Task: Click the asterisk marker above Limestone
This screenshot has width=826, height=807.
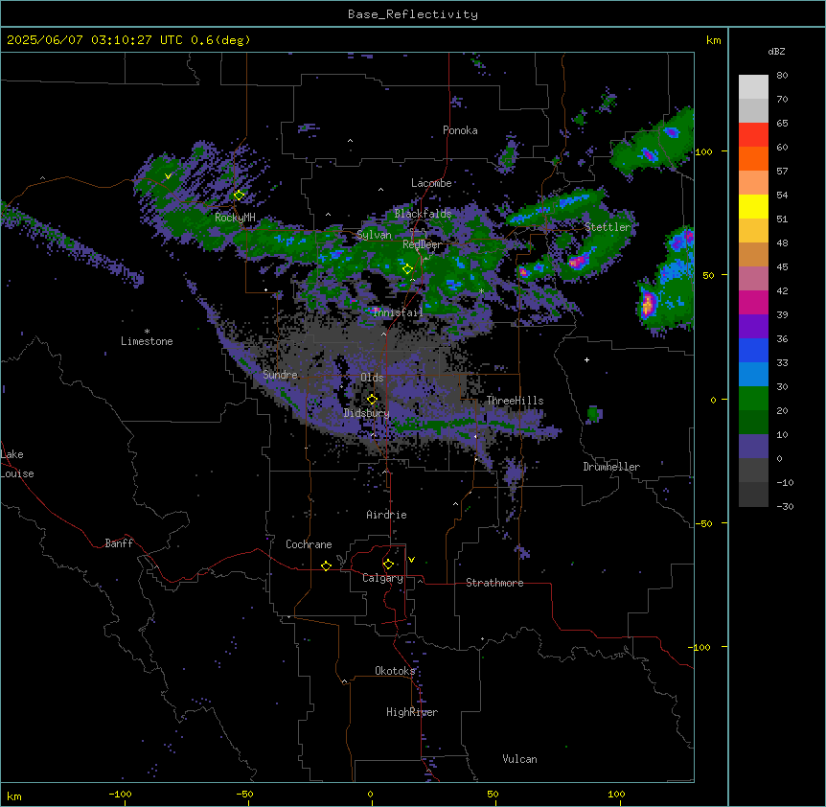Action: pyautogui.click(x=147, y=332)
